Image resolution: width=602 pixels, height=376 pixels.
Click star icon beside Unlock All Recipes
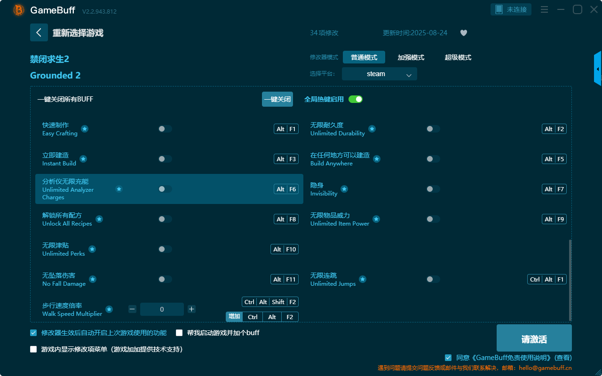click(99, 219)
